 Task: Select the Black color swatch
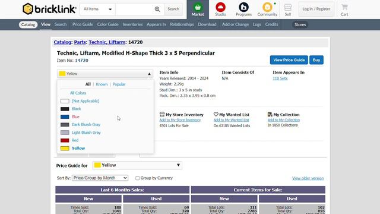coord(65,109)
